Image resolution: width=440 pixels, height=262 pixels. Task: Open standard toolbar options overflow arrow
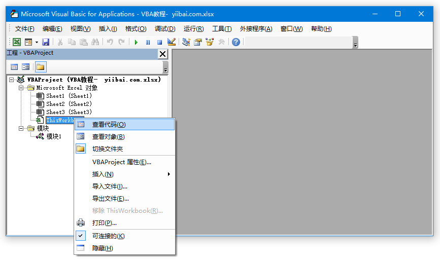pyautogui.click(x=356, y=43)
